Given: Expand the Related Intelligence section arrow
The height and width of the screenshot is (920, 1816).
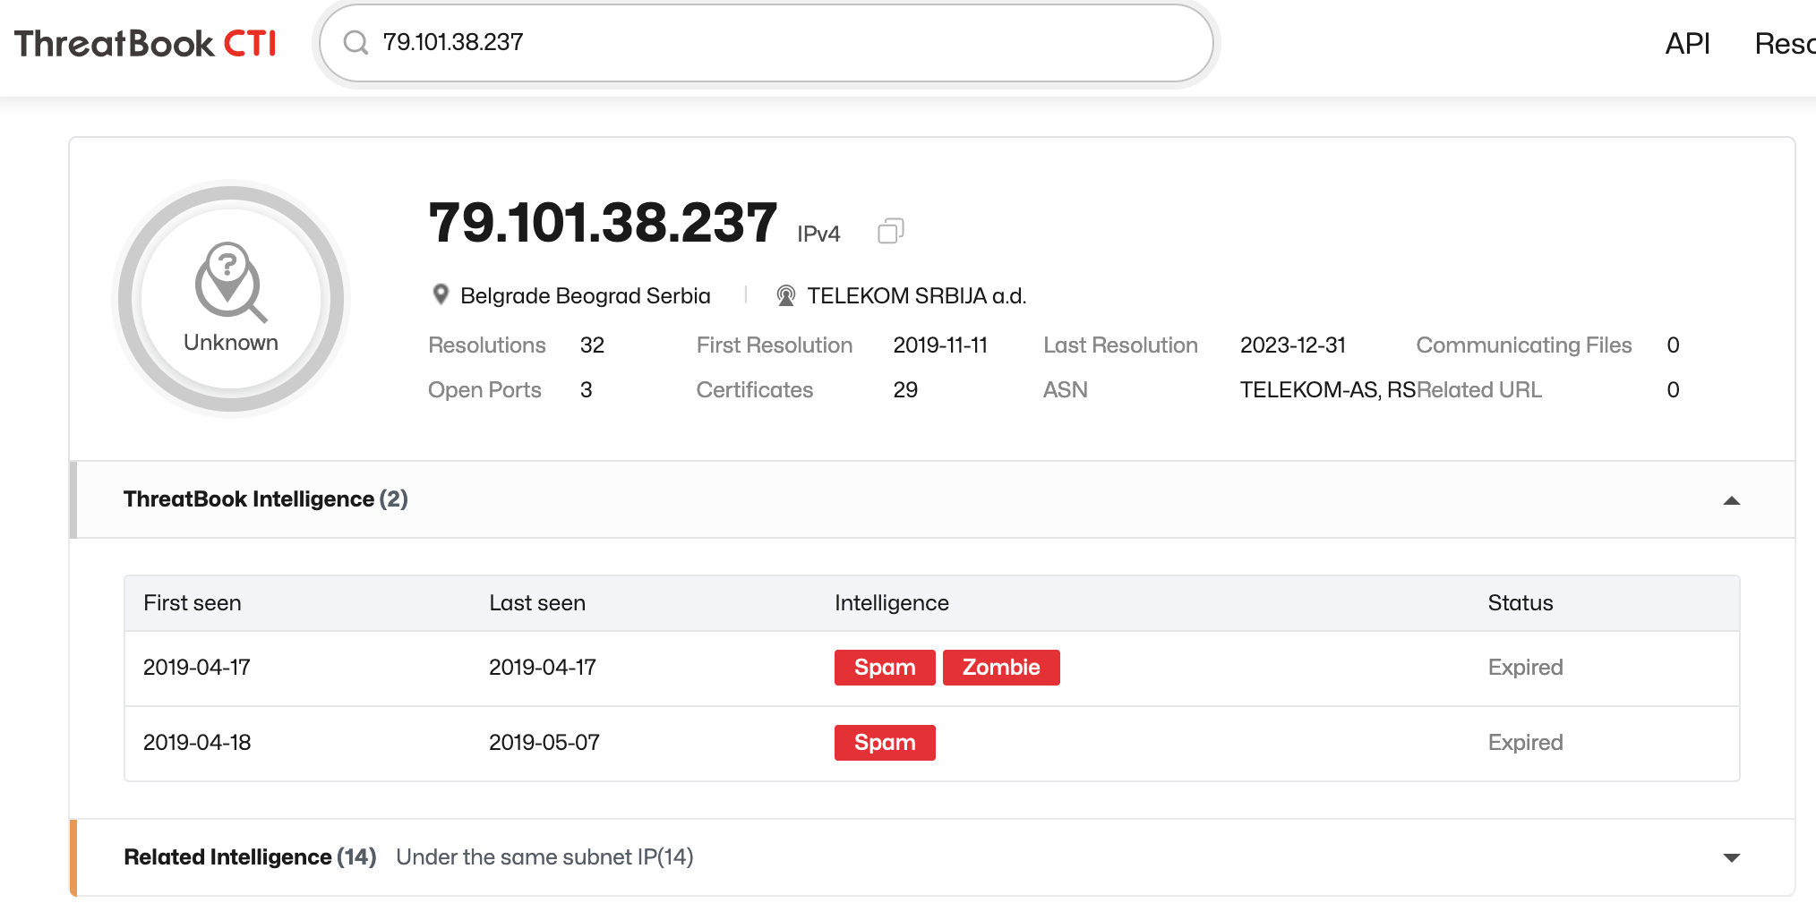Looking at the screenshot, I should (1732, 857).
